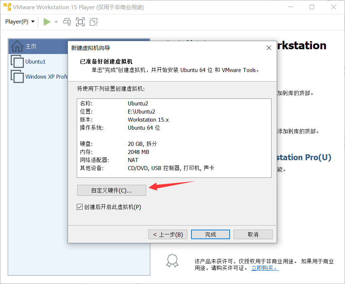Open the Player(P) menu

(x=20, y=22)
